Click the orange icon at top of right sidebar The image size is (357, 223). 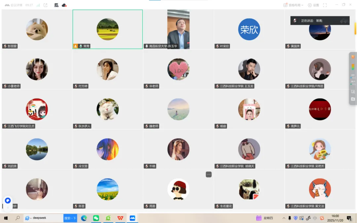pos(353,57)
